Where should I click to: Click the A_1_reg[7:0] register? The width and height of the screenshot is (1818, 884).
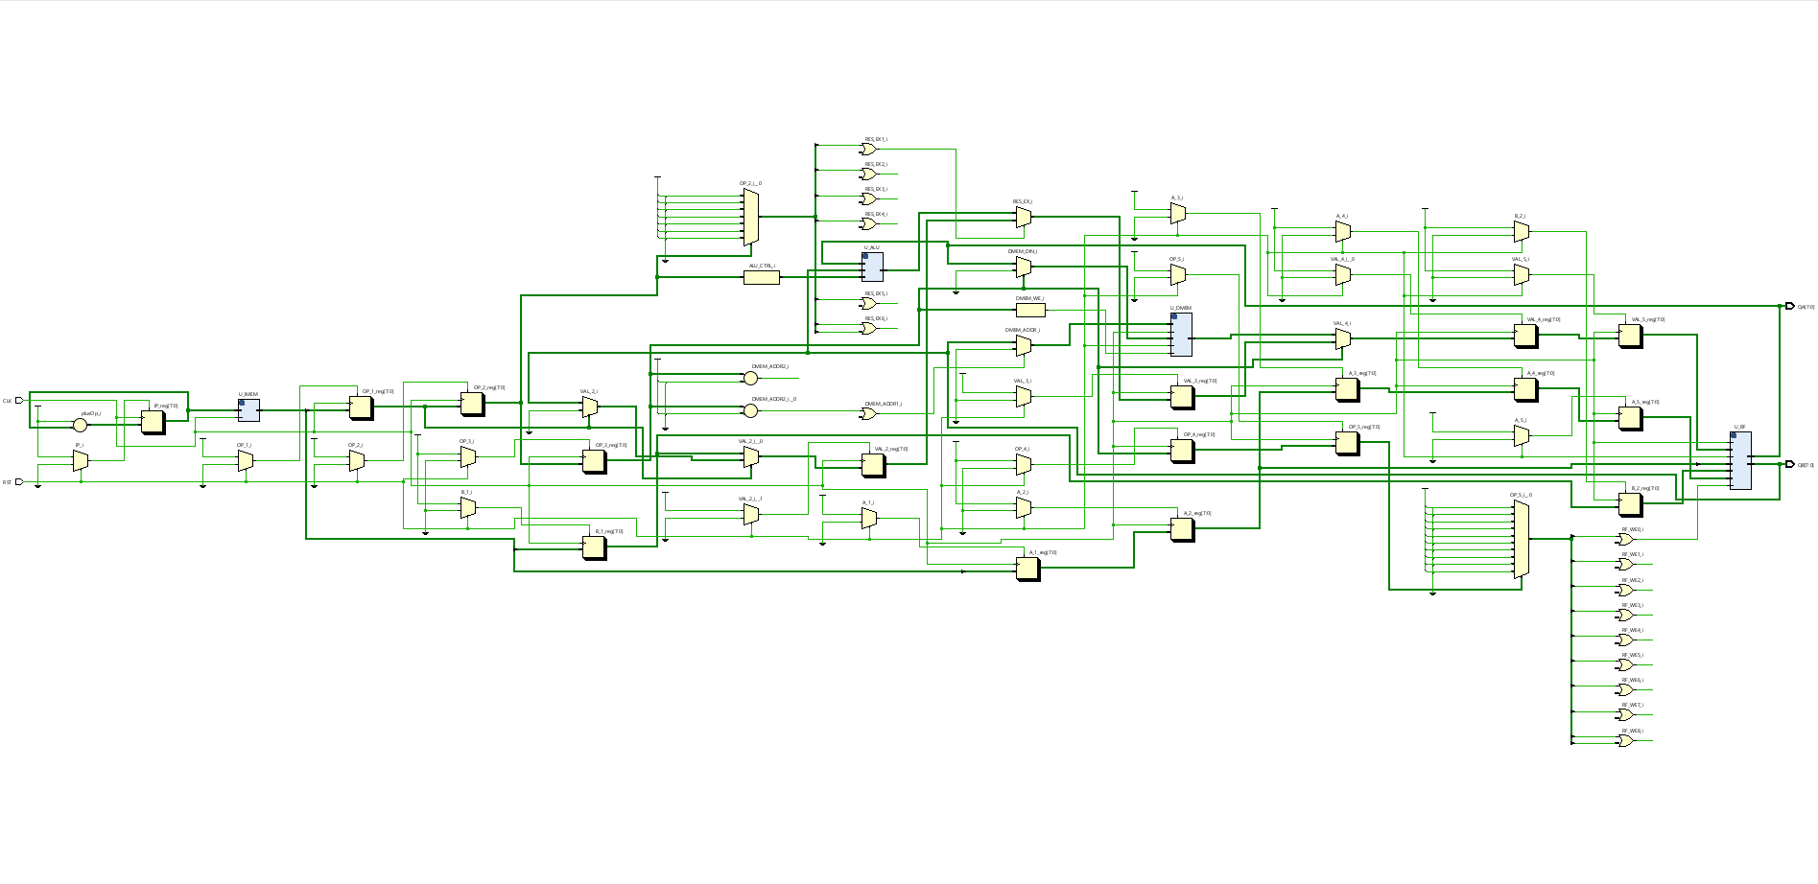point(1028,569)
